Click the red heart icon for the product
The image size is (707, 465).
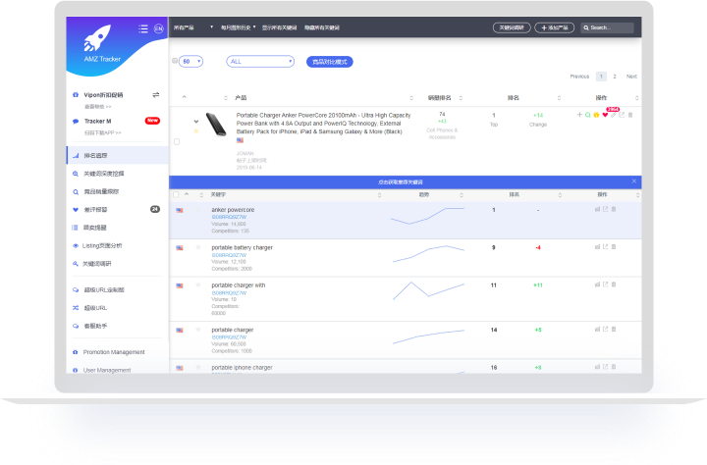tap(605, 115)
